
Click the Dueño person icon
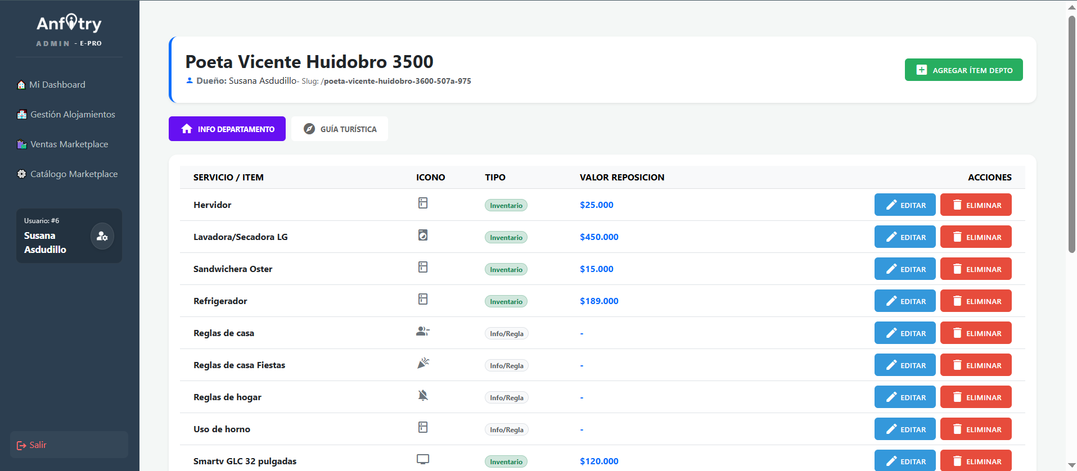pyautogui.click(x=190, y=80)
